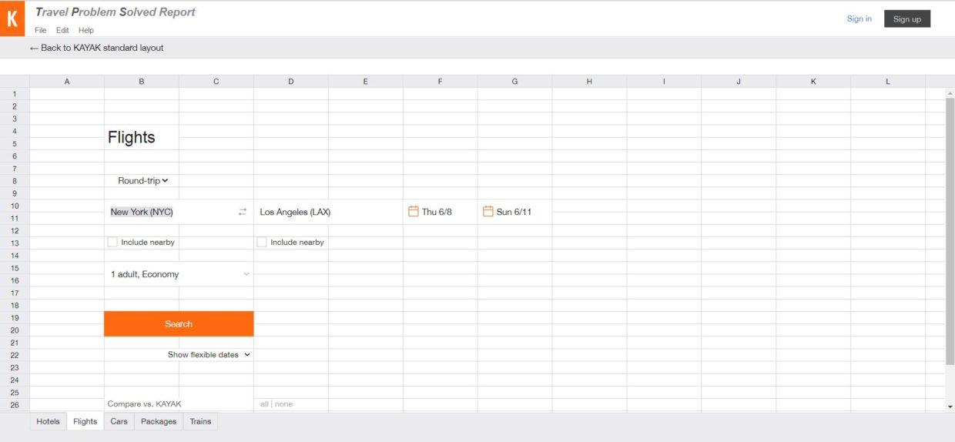Click scrollbar up arrow
Screen dimensions: 955x442
[950, 93]
